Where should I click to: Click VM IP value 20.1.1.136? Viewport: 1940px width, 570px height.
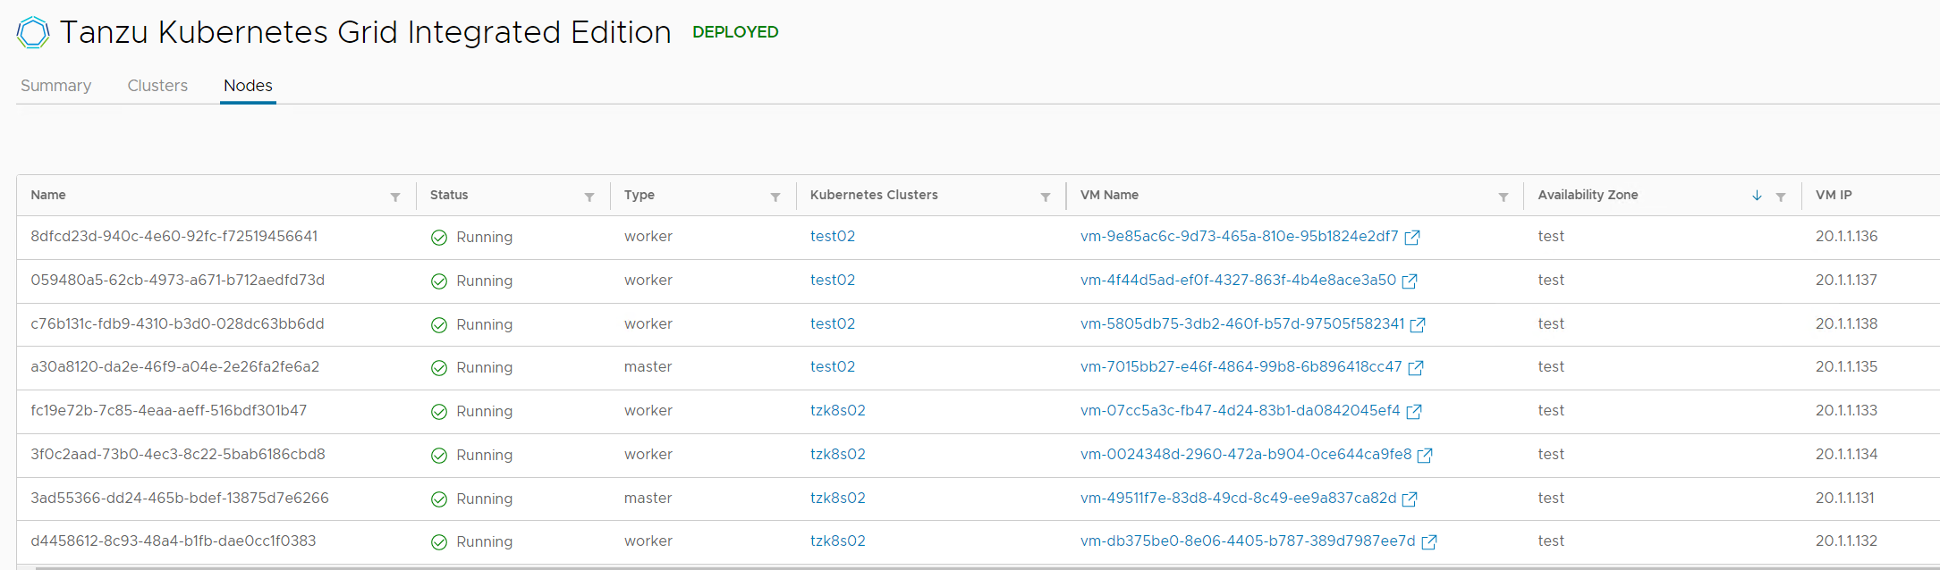1847,236
